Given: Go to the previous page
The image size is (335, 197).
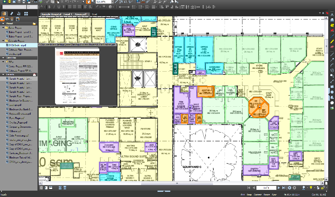Looking at the screenshot, I should point(254,187).
